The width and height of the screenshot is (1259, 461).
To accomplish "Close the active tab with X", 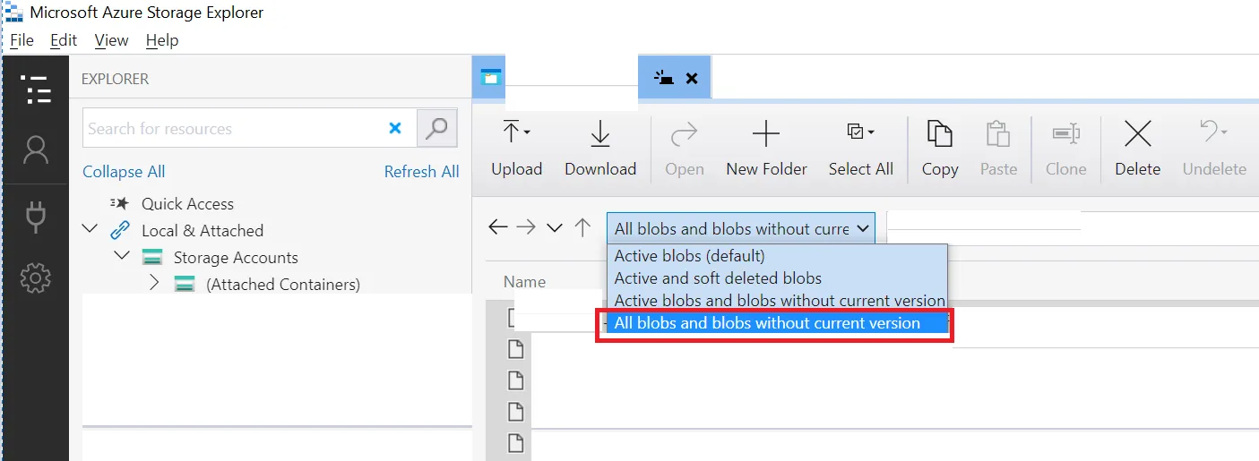I will click(691, 78).
